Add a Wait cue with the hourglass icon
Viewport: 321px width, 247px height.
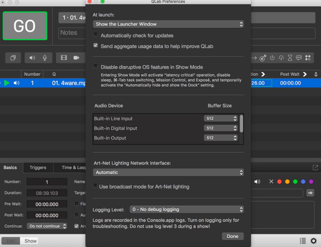click(x=290, y=58)
